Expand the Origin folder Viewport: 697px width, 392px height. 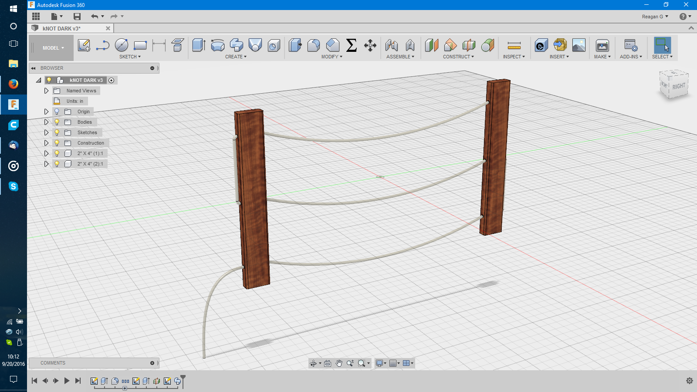click(46, 112)
